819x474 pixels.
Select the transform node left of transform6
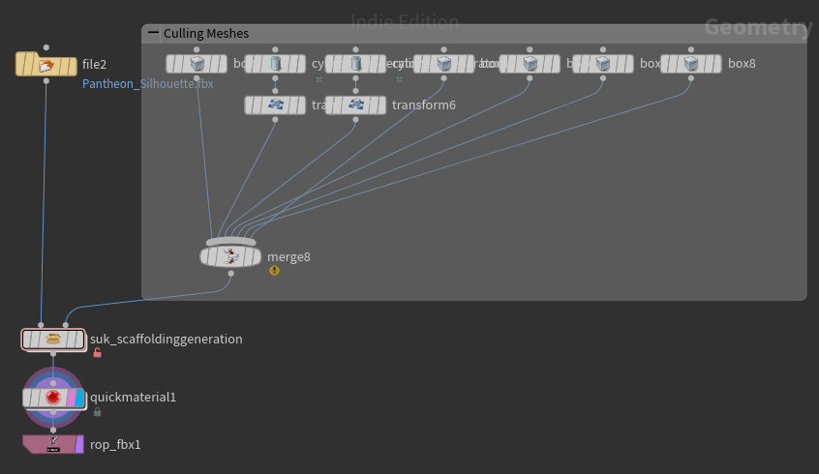pyautogui.click(x=275, y=104)
